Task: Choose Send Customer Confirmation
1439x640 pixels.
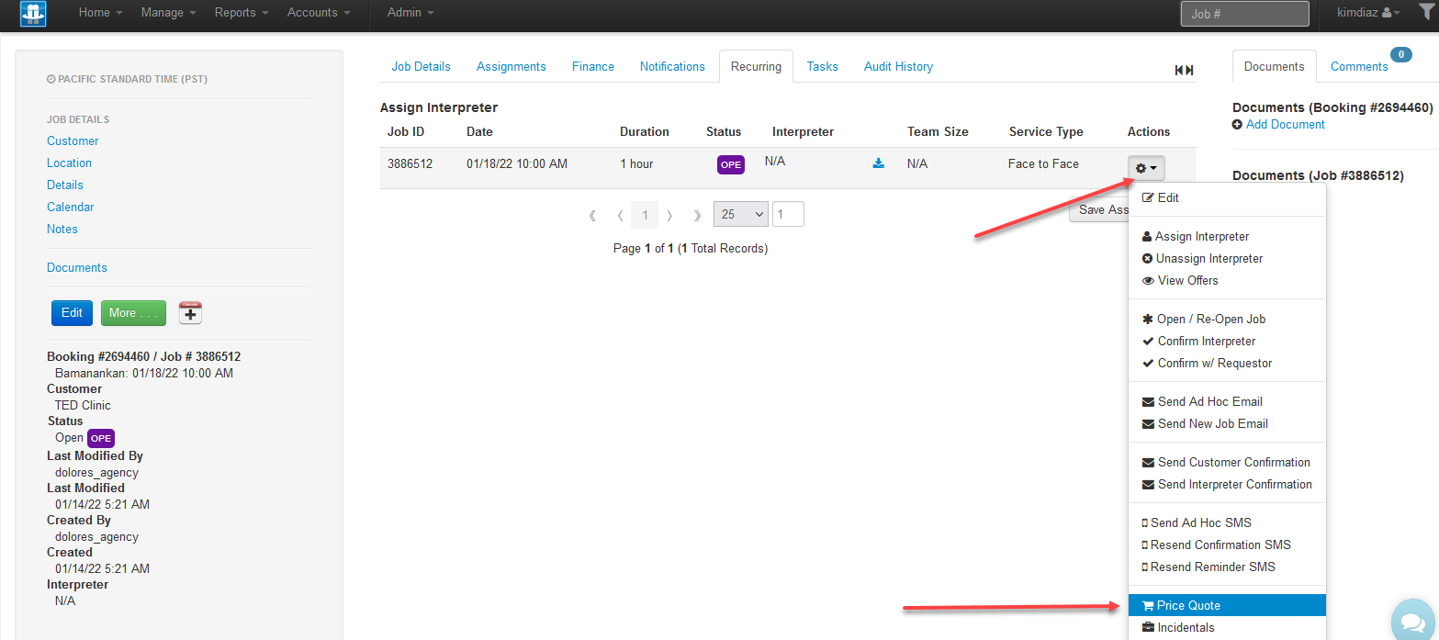Action: pyautogui.click(x=1227, y=462)
